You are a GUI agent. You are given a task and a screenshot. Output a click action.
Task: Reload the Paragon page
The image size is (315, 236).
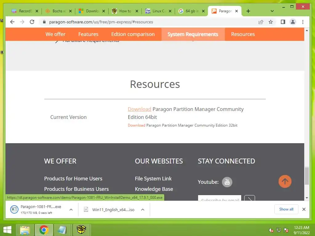[x=32, y=22]
